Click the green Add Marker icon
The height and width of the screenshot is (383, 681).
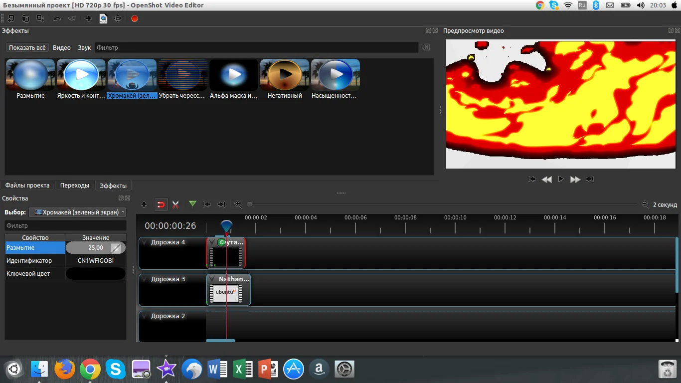[192, 204]
